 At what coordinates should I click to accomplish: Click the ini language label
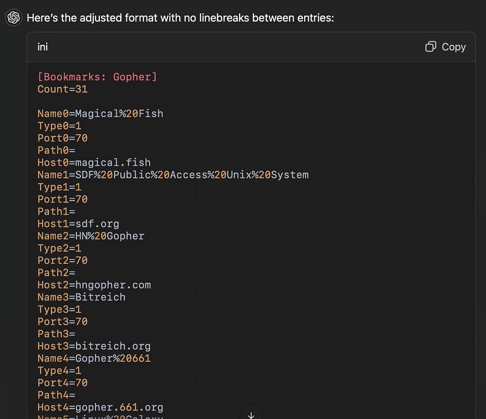tap(42, 47)
